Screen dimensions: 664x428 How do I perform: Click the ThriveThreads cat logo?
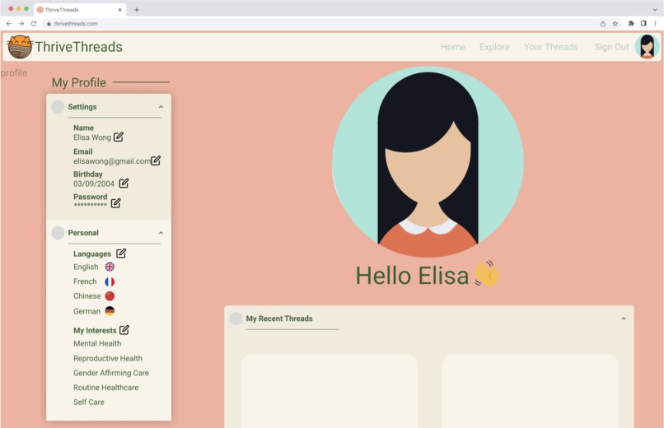point(20,47)
